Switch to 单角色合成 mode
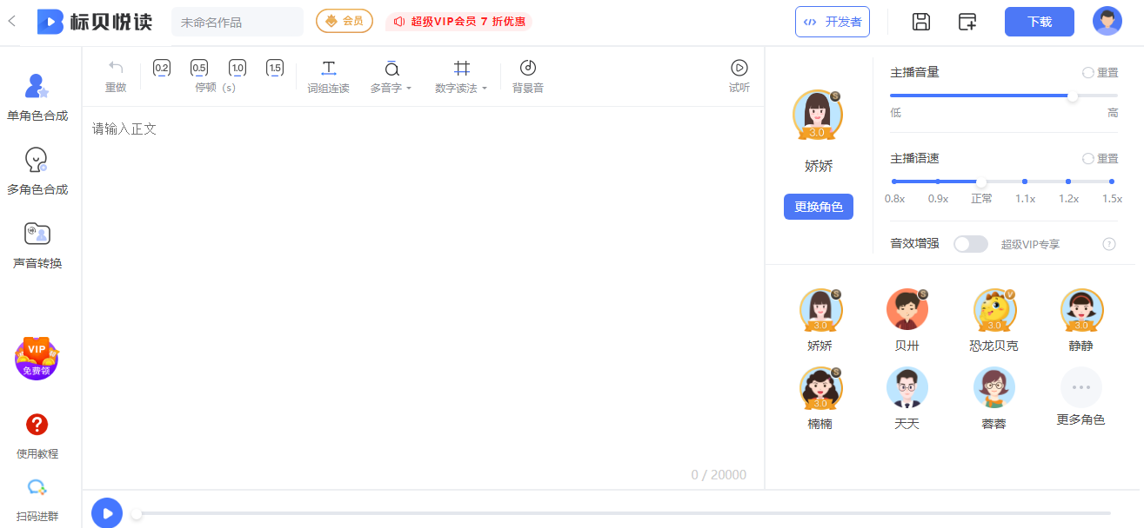 coord(37,96)
